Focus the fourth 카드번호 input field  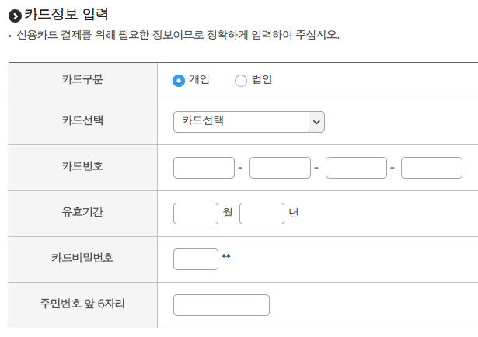[431, 168]
